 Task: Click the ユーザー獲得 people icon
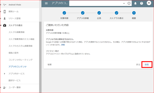(5, 87)
